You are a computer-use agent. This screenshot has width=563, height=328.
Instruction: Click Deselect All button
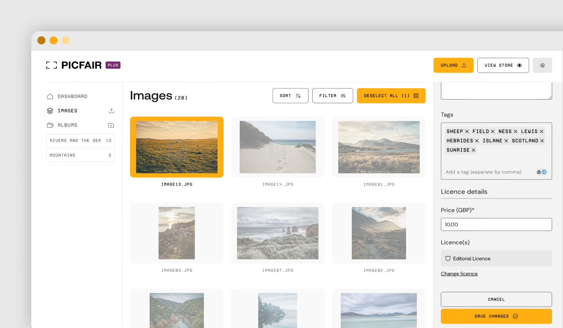391,96
